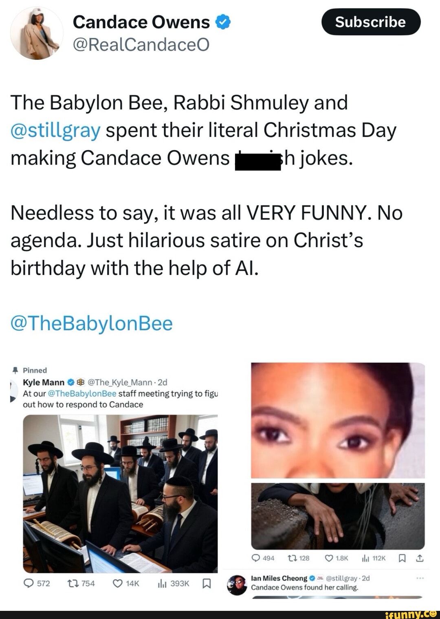Open the @stillgray profile link
Viewport: 440px width, 619px height.
pos(55,130)
